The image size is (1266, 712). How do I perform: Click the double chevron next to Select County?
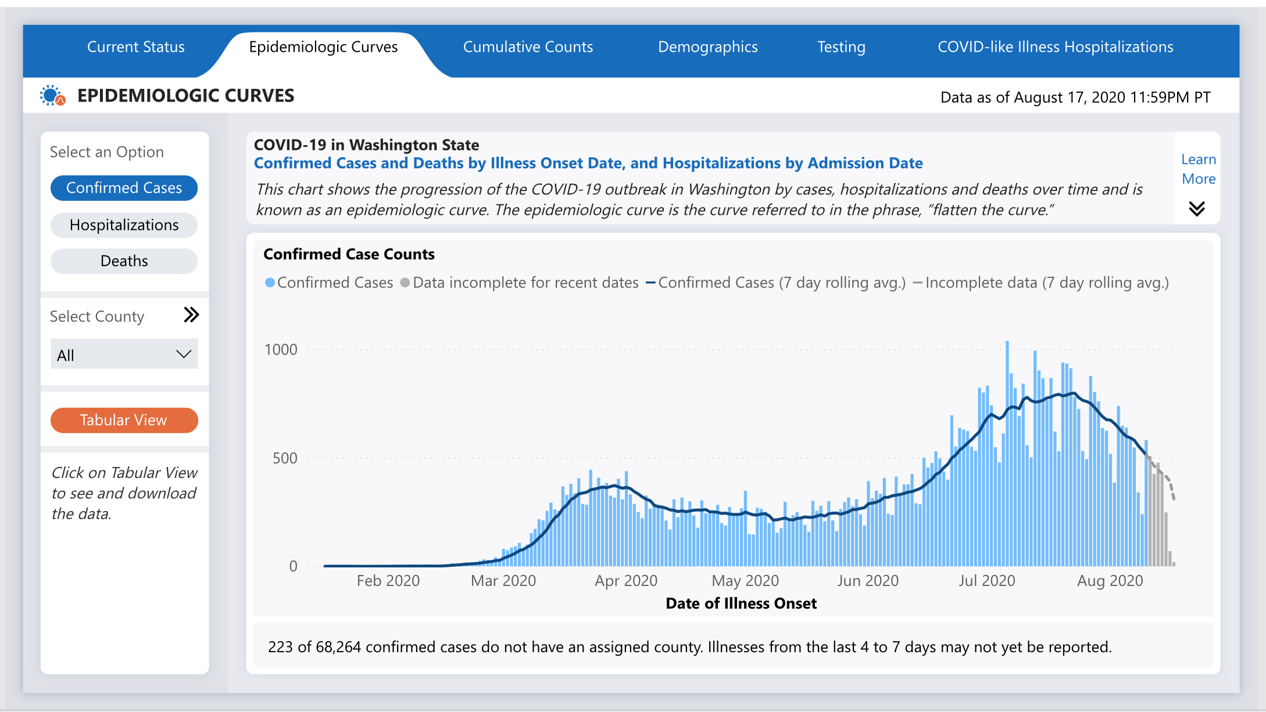click(191, 315)
